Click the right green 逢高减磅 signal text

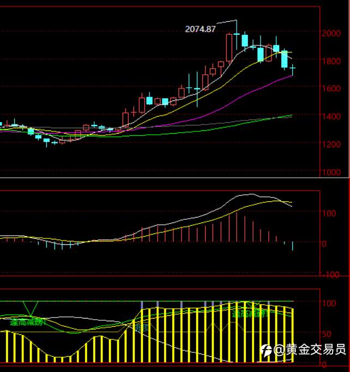tap(251, 314)
